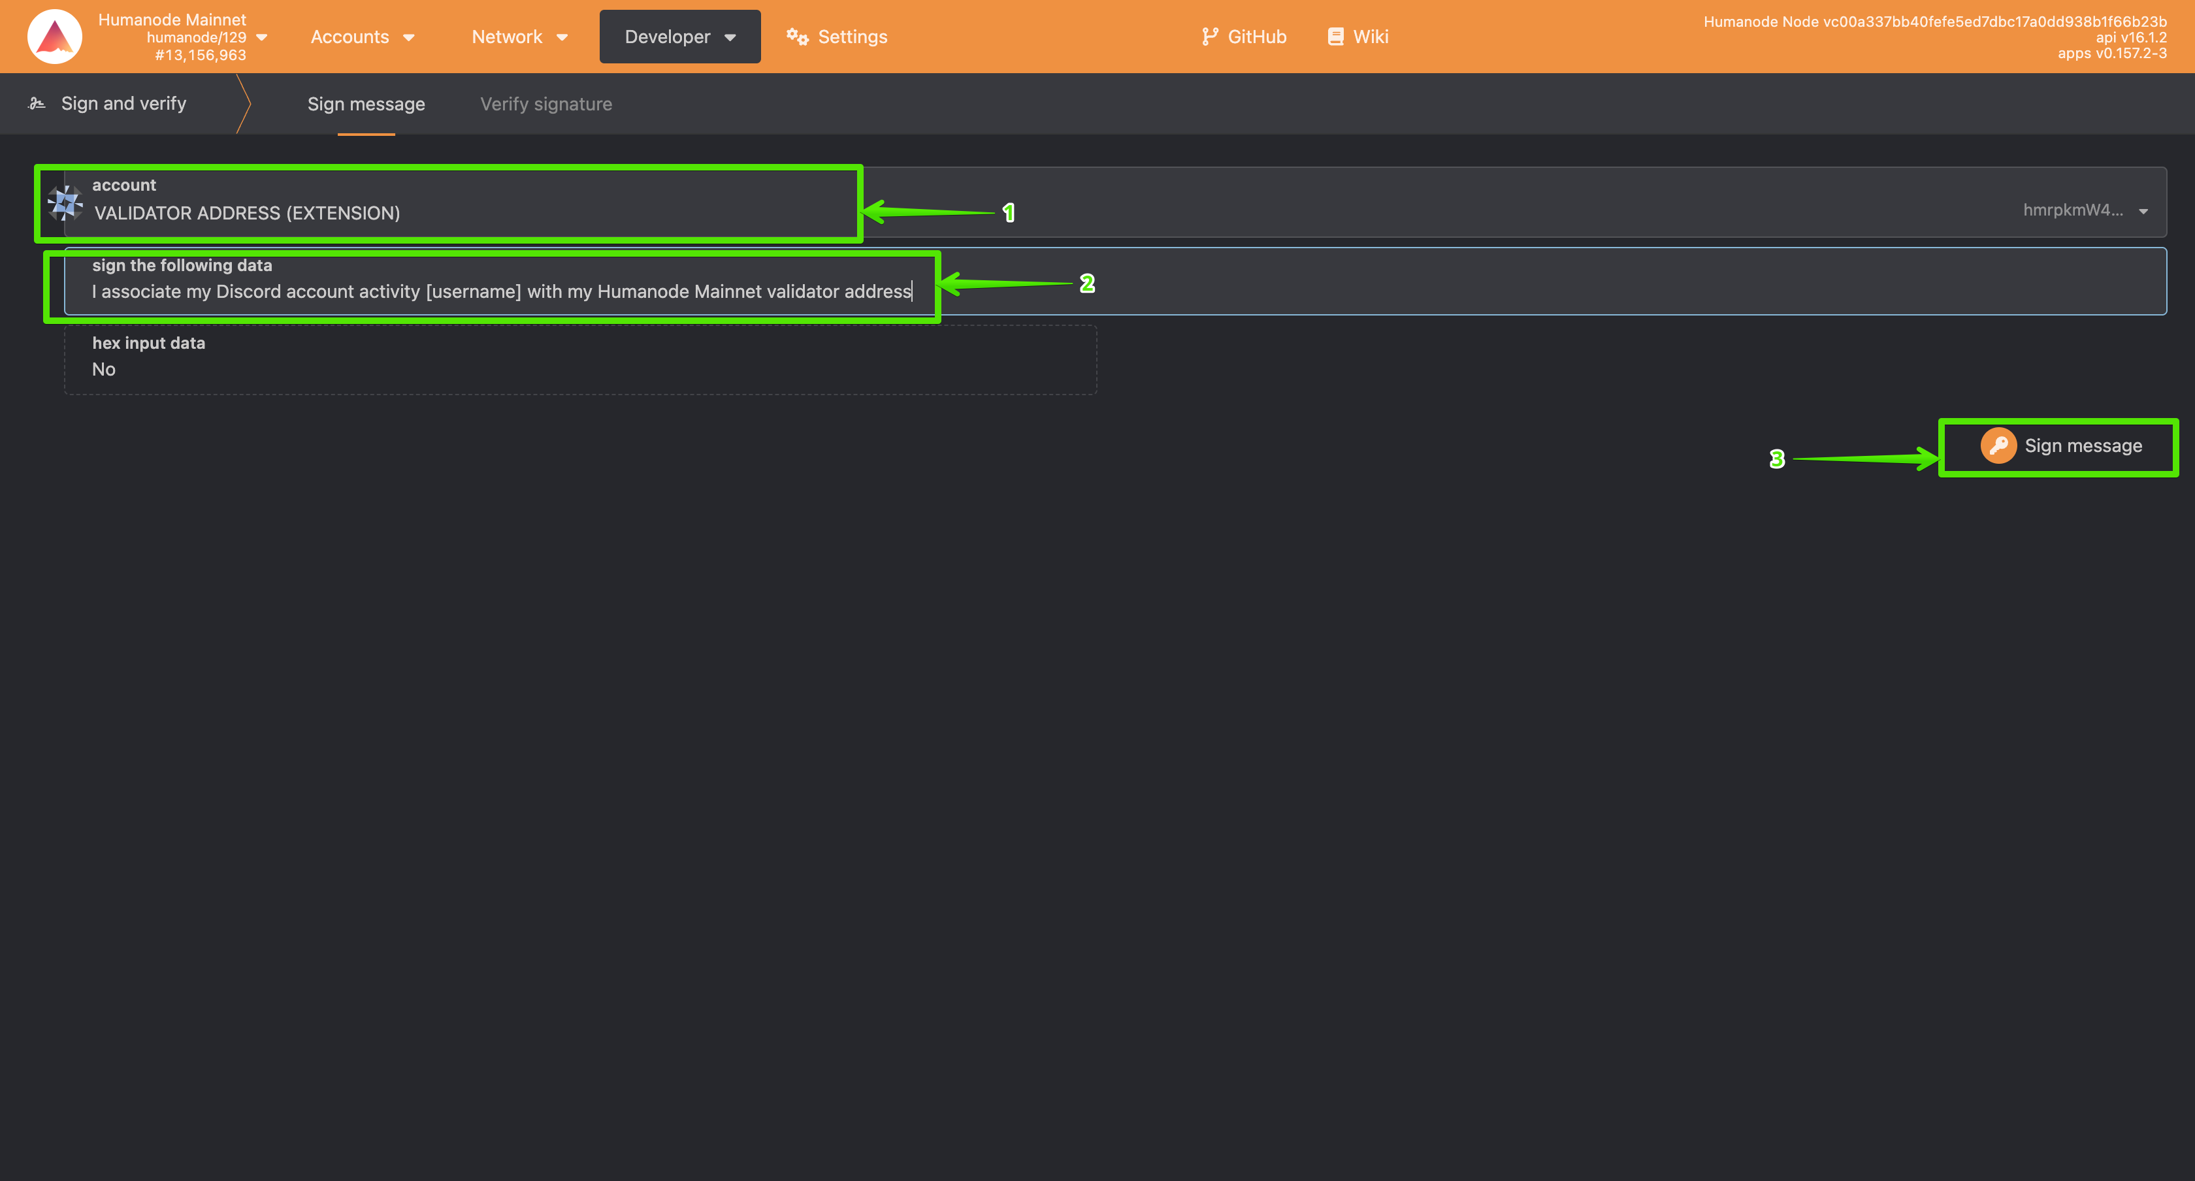The width and height of the screenshot is (2195, 1181).
Task: Open the Accounts dropdown menu
Action: click(x=362, y=37)
